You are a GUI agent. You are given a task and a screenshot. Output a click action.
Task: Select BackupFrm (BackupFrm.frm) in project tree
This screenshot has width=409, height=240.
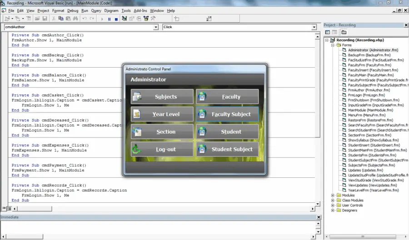369,55
